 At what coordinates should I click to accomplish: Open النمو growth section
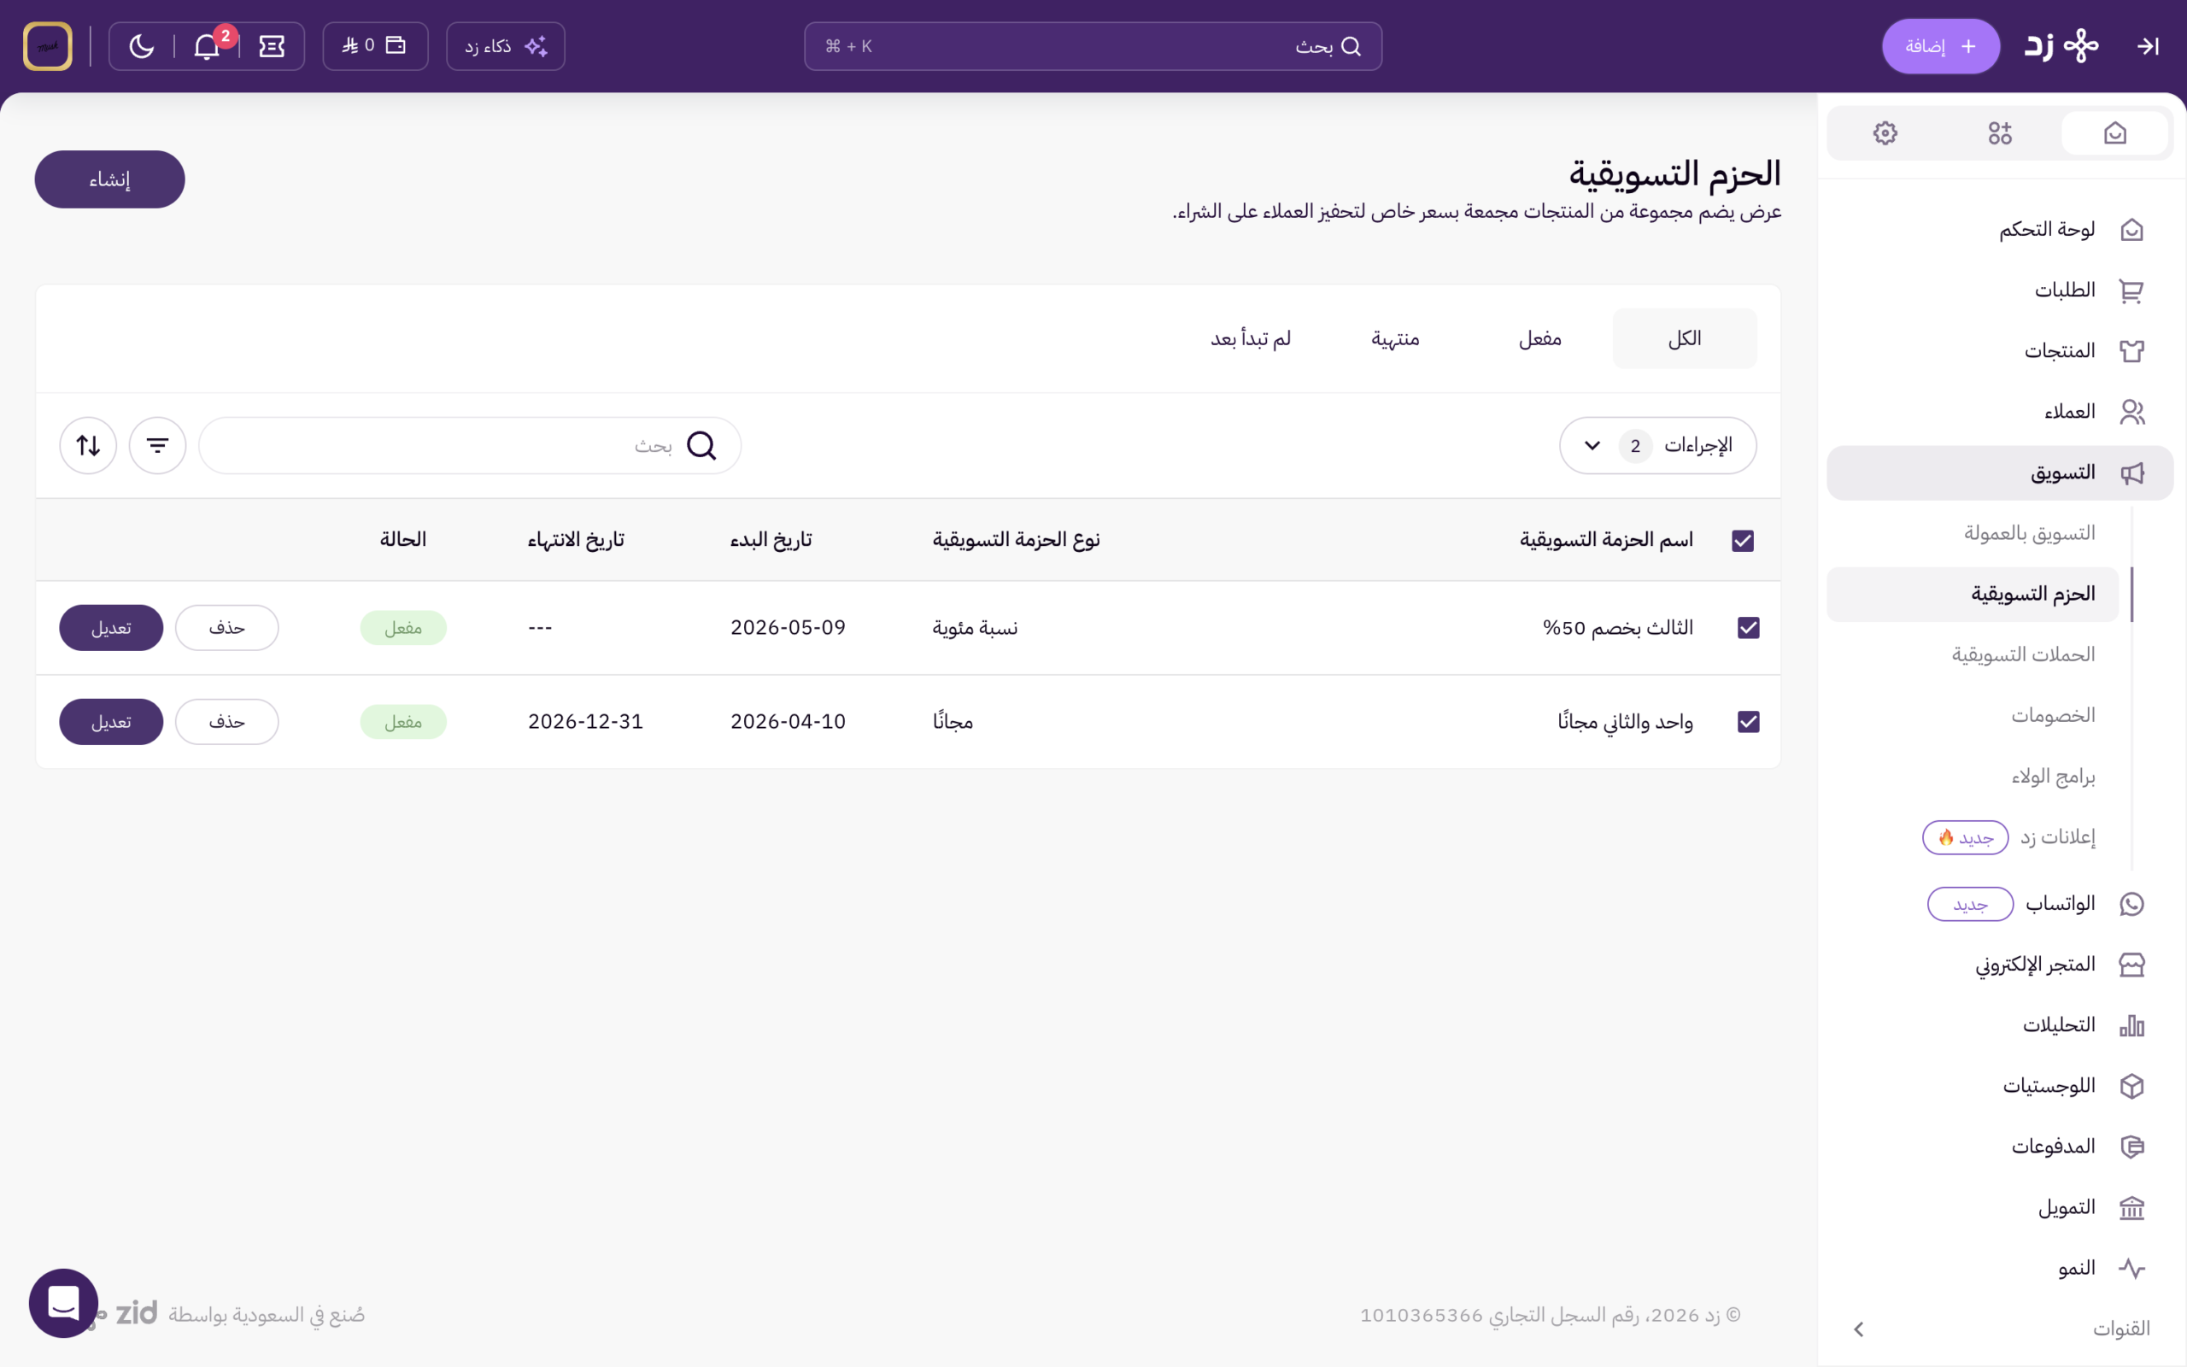tap(2000, 1269)
